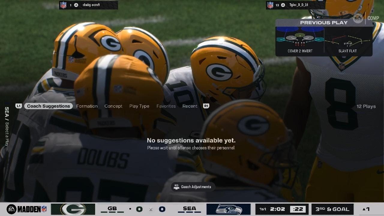Click the :22 play clock
Screen dimensions: 384x216
298,209
